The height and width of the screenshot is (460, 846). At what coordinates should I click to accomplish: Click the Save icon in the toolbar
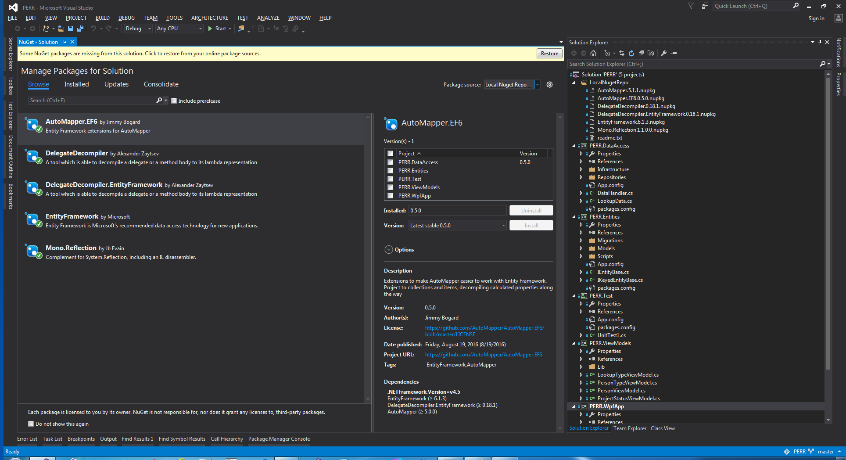point(70,29)
